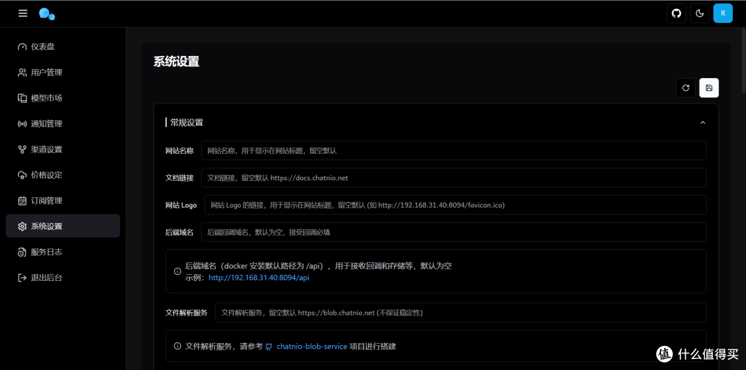
Task: Collapse the 常规设置 section chevron
Action: 702,123
